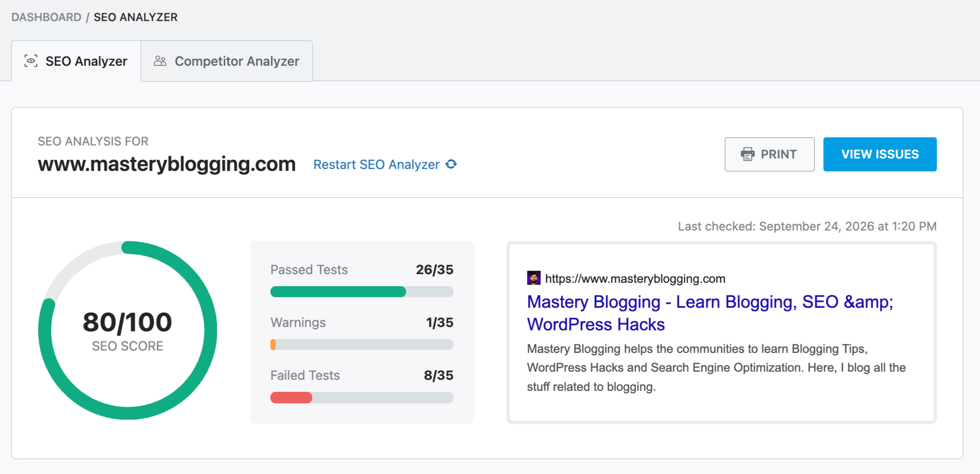This screenshot has width=980, height=474.
Task: Click the SEO Analyzer eye-scan tab icon
Action: tap(31, 61)
